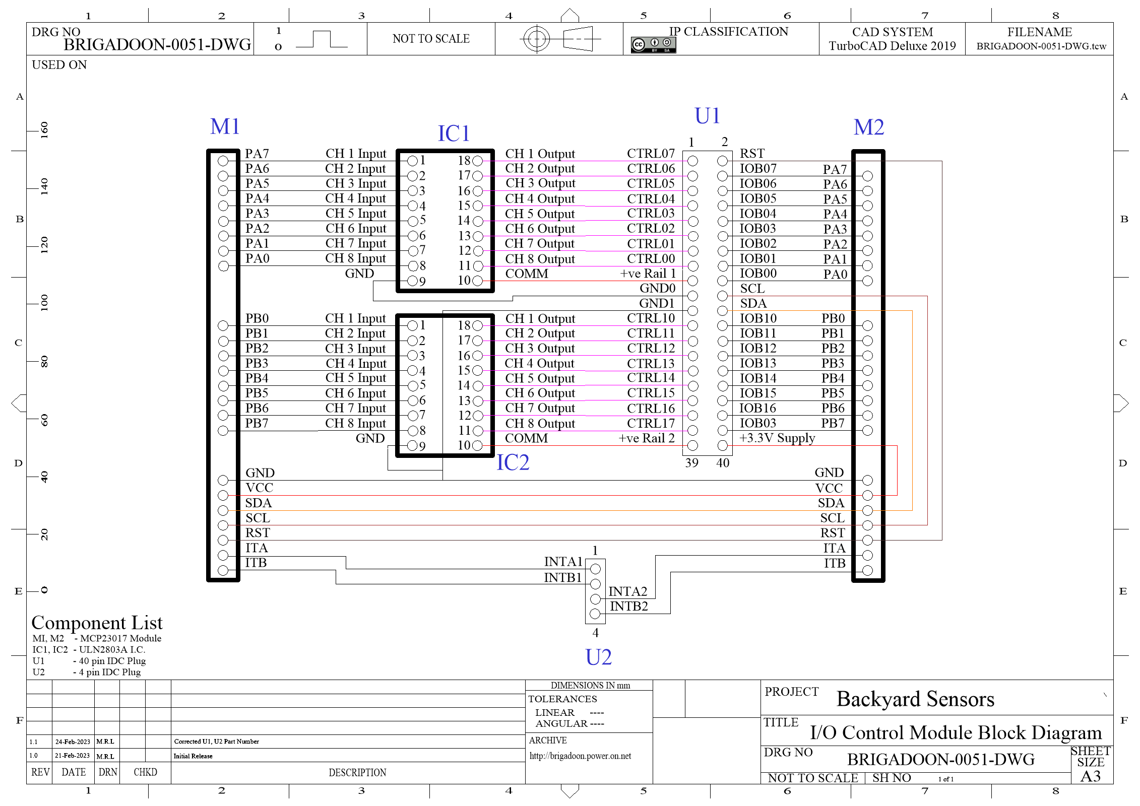Click U1 pin 40 circle next to +3.3V Supply

click(x=722, y=445)
